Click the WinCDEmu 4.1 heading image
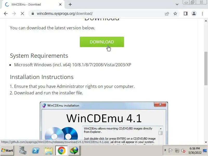Viewport: 208px width, 156px height. coord(104,118)
